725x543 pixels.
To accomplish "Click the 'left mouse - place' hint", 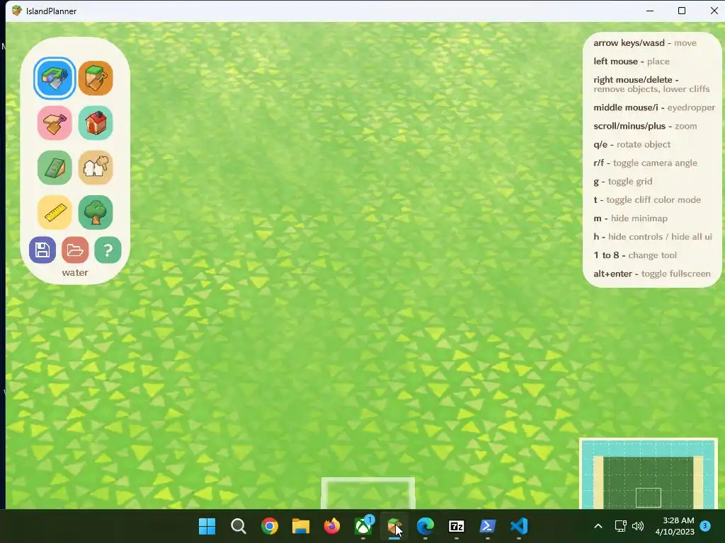I will tap(632, 62).
